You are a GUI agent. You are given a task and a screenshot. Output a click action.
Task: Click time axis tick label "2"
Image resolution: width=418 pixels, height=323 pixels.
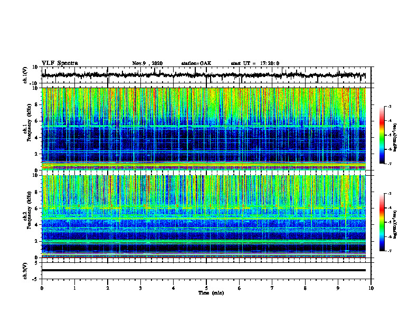pos(108,288)
